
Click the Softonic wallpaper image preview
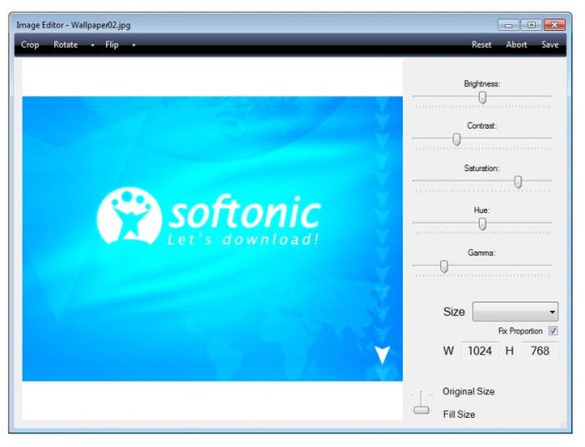pos(212,239)
